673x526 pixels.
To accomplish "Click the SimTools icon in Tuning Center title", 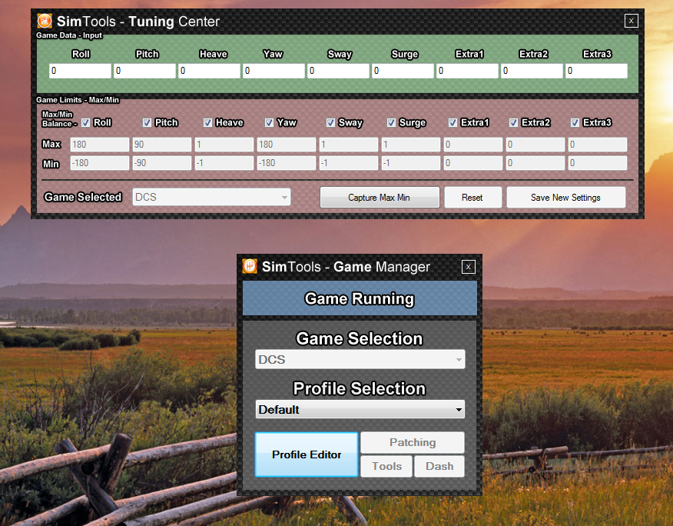I will point(45,21).
